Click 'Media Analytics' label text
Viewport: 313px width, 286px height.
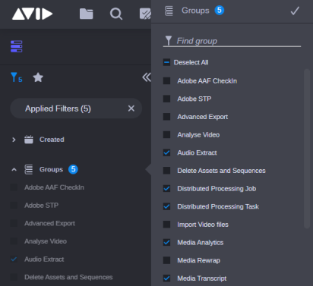click(x=201, y=243)
